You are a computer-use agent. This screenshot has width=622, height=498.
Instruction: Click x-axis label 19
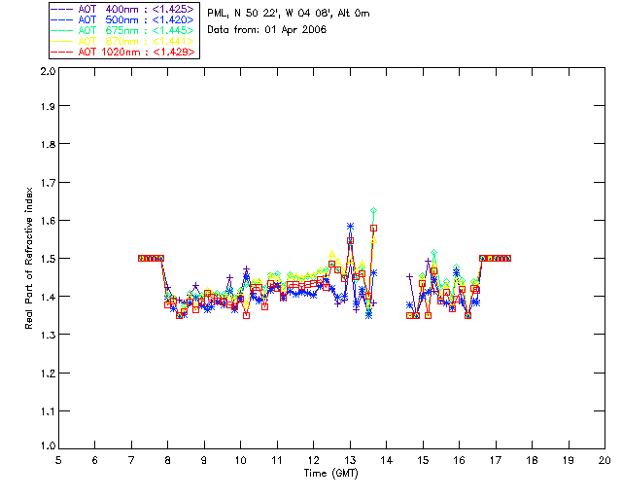click(x=569, y=460)
